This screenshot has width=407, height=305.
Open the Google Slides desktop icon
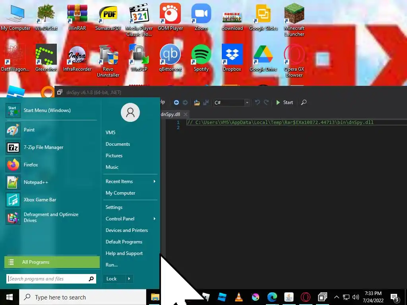[263, 17]
